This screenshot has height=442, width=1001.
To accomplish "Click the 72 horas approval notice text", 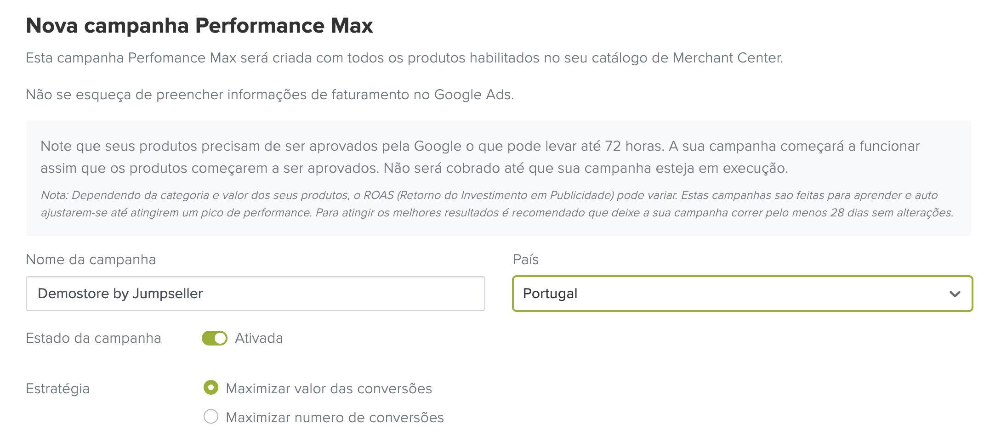I will click(x=480, y=157).
